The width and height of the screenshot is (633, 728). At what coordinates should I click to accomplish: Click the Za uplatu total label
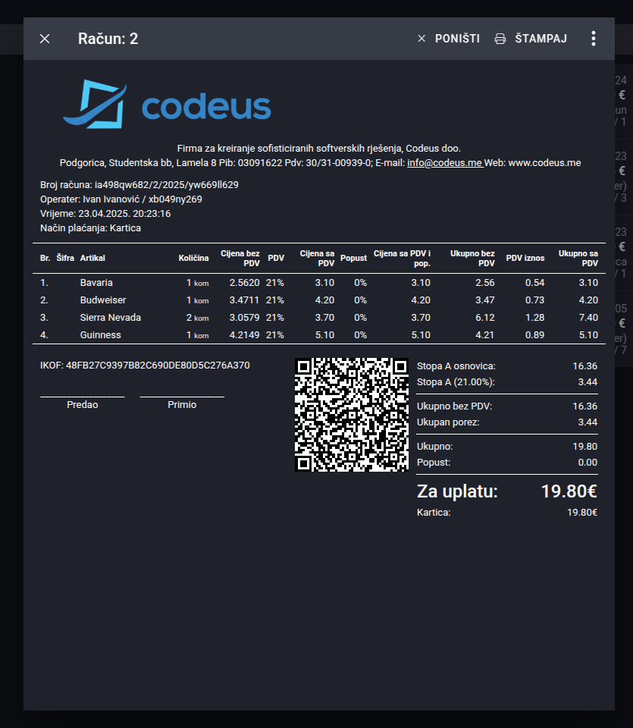457,491
